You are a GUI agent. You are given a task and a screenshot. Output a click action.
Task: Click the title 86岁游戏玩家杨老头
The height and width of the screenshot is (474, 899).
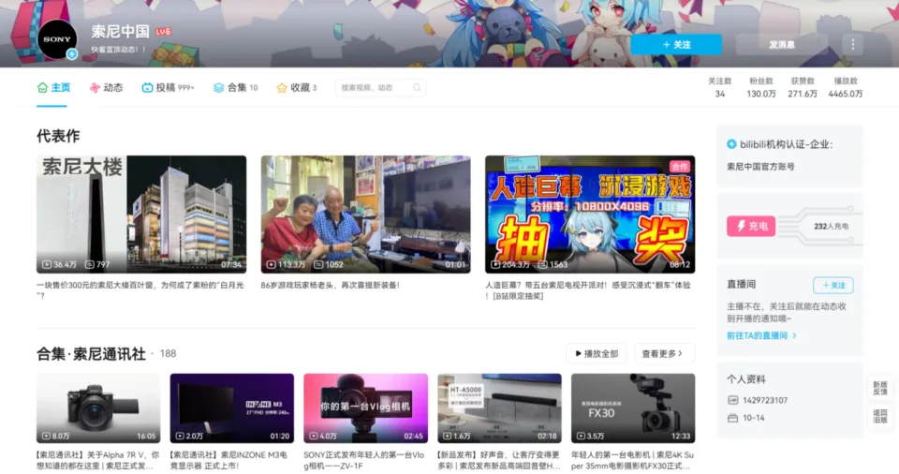pyautogui.click(x=331, y=285)
